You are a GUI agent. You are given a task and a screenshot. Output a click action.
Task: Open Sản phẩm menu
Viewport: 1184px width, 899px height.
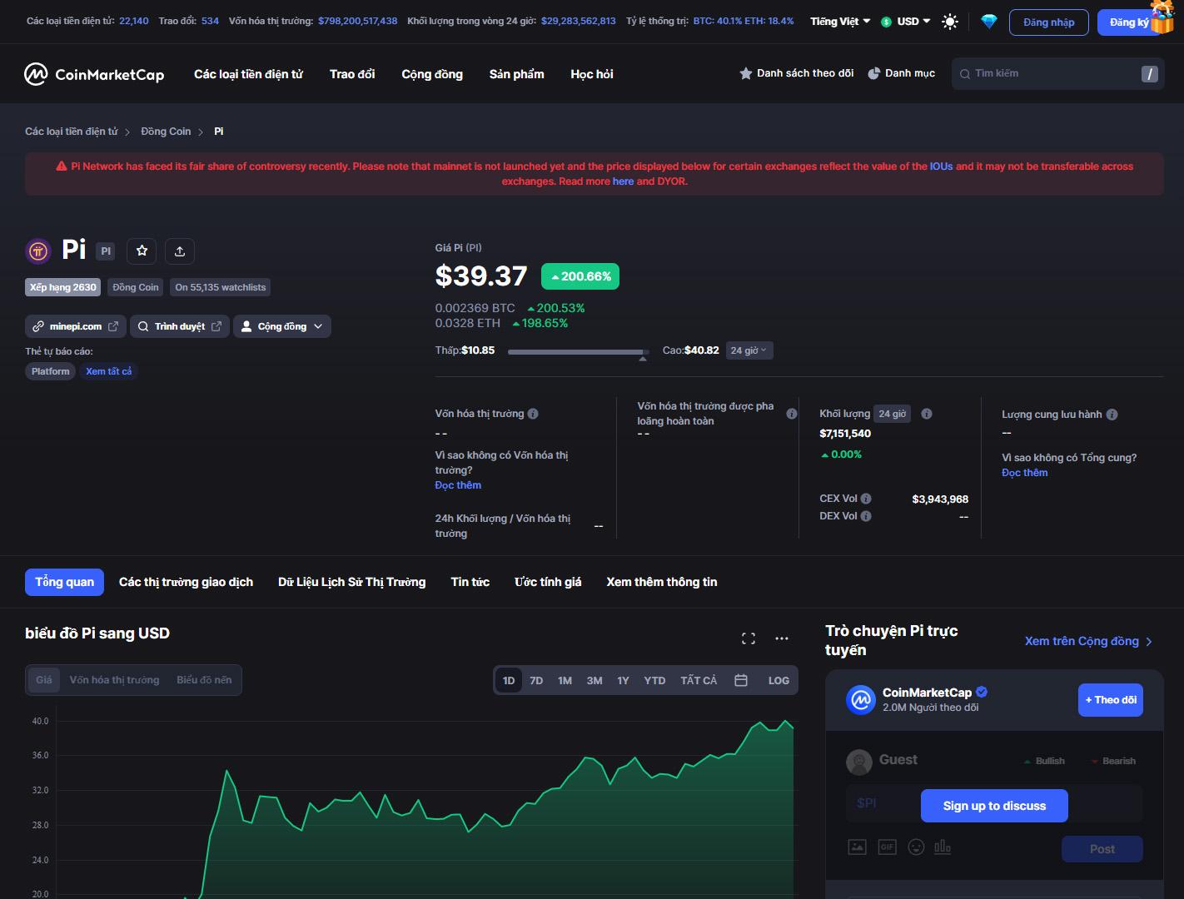(517, 74)
